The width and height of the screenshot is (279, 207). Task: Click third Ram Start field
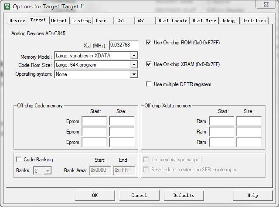221,142
